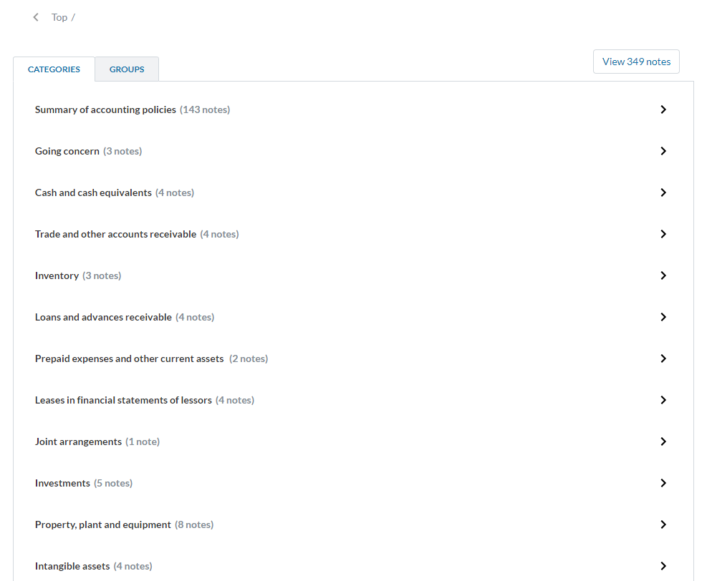This screenshot has width=707, height=581.
Task: Select the Going concern category text
Action: tap(67, 151)
